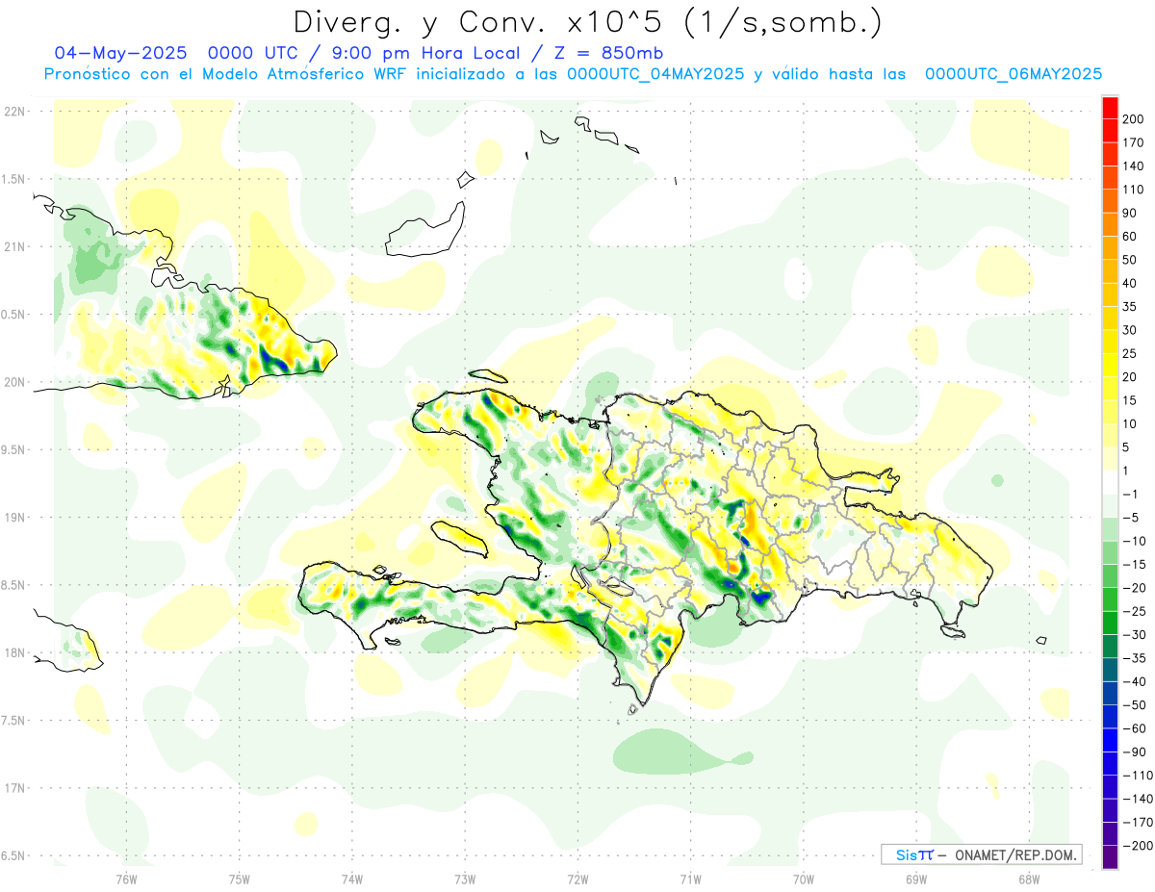Click the negative "-110" colorbar value

point(1138,776)
